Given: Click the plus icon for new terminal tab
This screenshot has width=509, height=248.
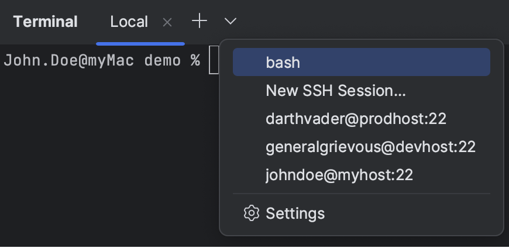Looking at the screenshot, I should 200,22.
